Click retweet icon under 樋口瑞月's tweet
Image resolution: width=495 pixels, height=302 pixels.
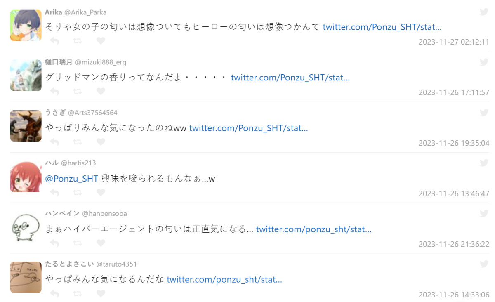[77, 91]
